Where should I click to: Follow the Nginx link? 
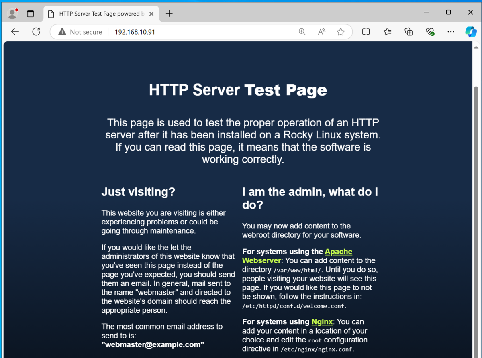pyautogui.click(x=322, y=322)
